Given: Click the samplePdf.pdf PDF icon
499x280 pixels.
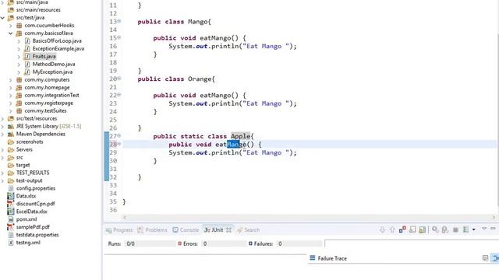Looking at the screenshot, I should pos(11,227).
